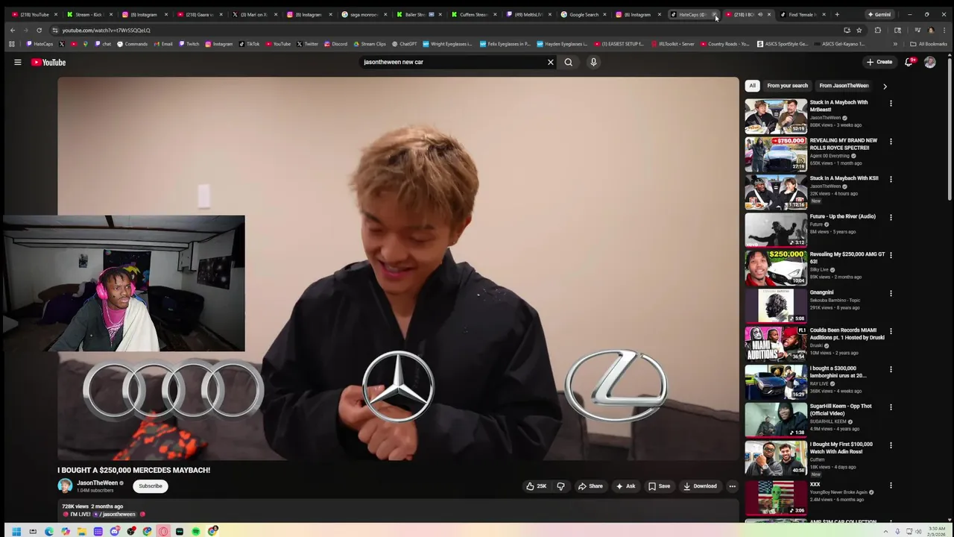Switch to the Google Search tab
Viewport: 954px width, 537px height.
[583, 14]
